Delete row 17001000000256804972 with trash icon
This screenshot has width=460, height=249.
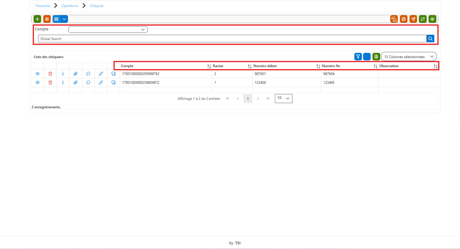(x=50, y=83)
